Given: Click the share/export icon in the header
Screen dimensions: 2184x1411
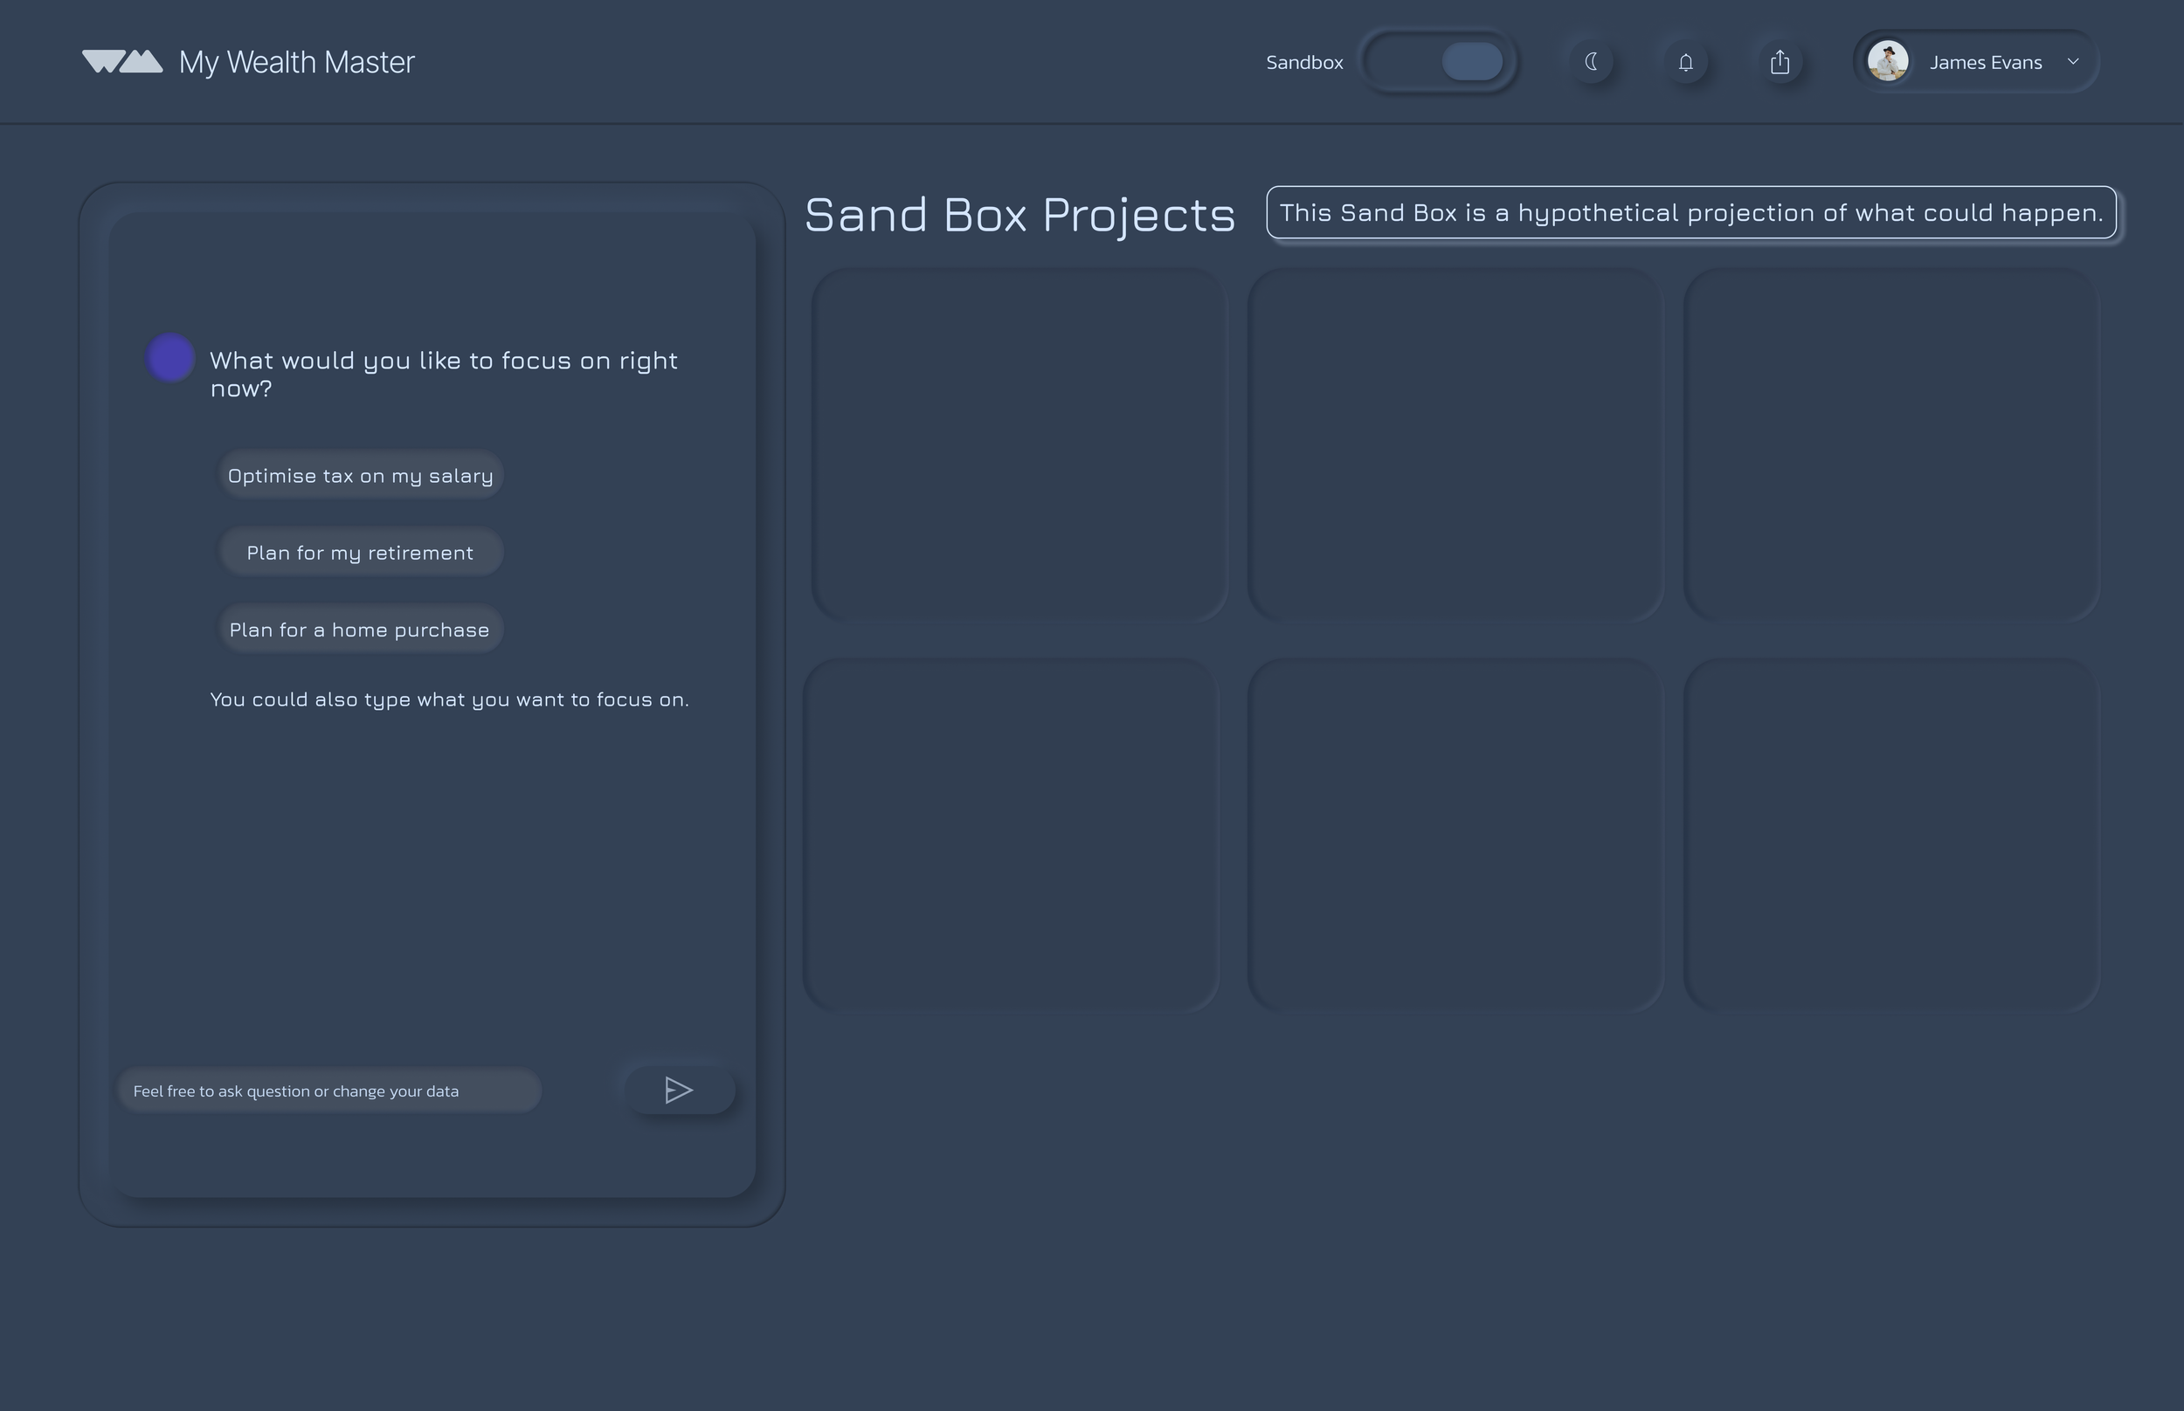Looking at the screenshot, I should pyautogui.click(x=1780, y=61).
